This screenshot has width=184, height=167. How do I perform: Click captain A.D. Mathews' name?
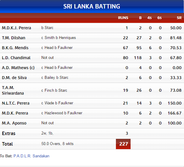coord(18,68)
